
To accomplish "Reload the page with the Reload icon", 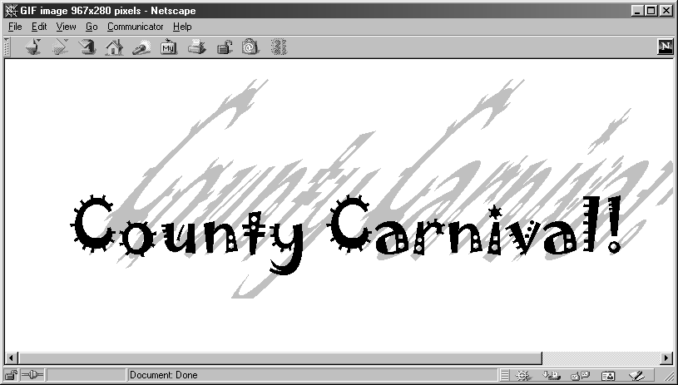I will (87, 47).
